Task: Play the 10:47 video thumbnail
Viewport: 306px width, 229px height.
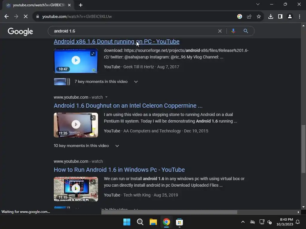Action: tap(76, 61)
